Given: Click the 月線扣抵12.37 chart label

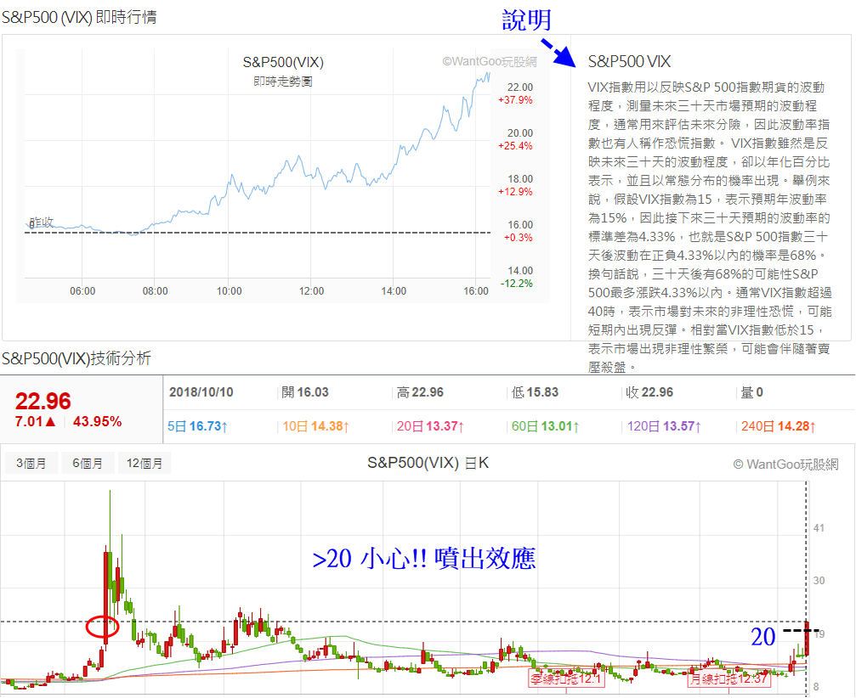Looking at the screenshot, I should (728, 678).
